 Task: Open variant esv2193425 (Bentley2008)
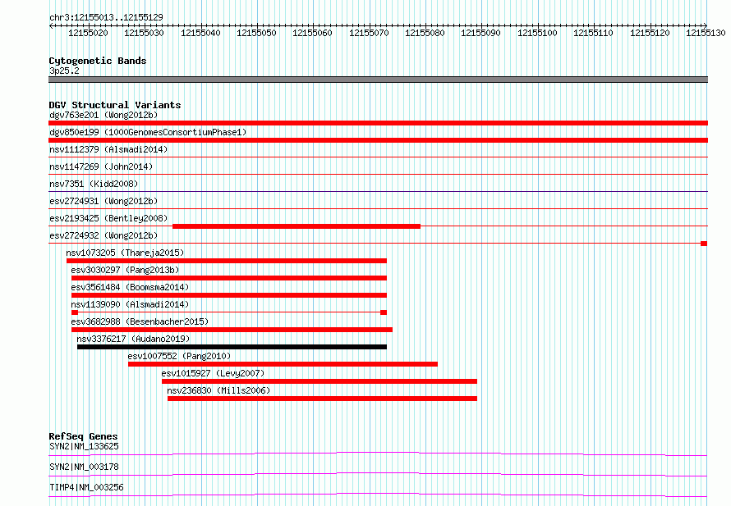108,218
